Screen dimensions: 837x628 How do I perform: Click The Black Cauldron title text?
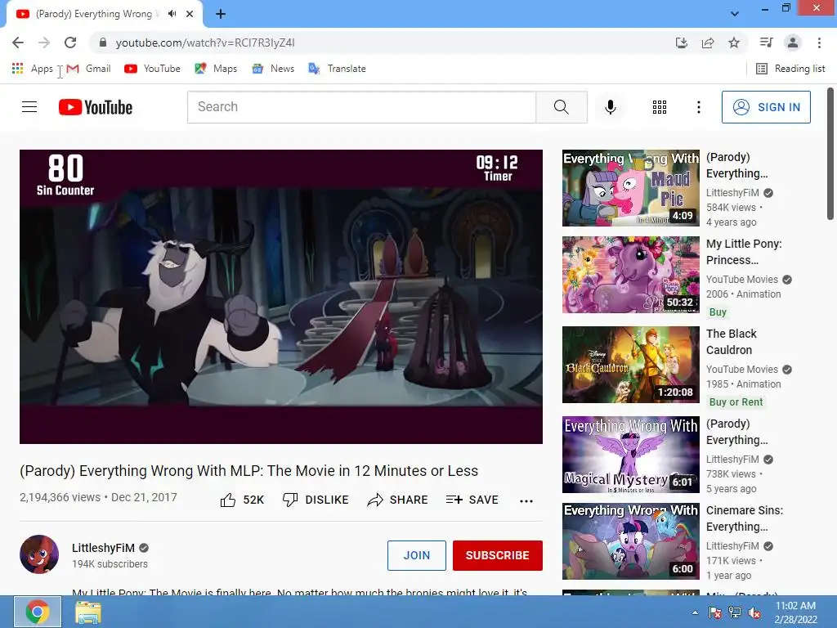pos(732,342)
